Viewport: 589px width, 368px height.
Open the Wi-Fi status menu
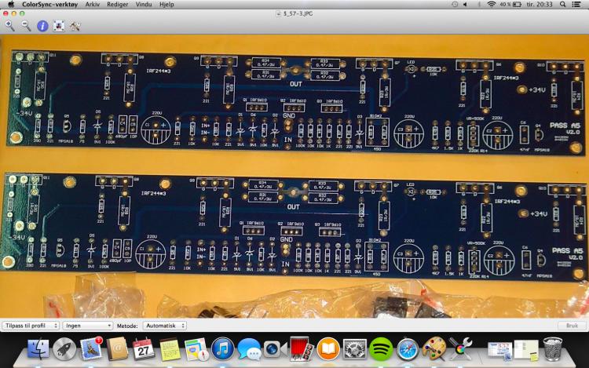coord(491,5)
